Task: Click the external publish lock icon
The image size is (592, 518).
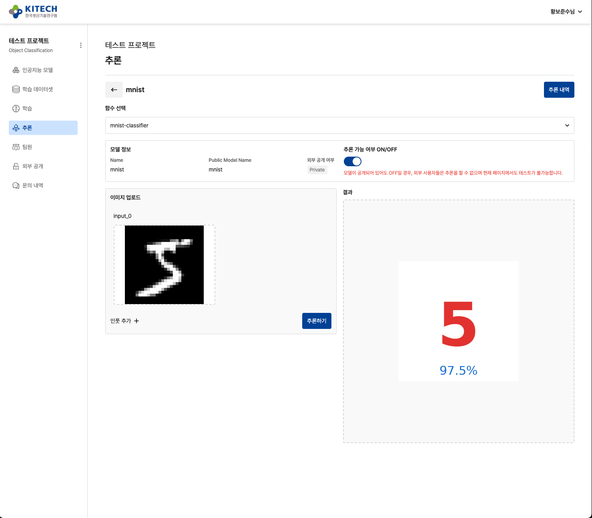Action: coord(16,166)
